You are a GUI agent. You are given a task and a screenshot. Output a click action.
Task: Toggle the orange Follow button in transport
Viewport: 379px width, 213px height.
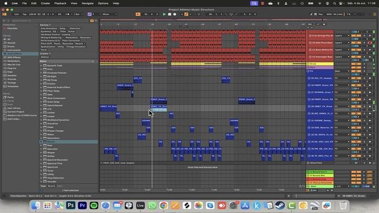click(138, 14)
